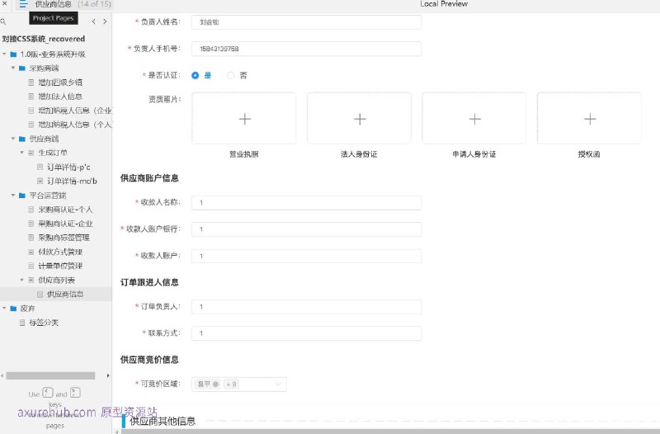Open the 增加法人信息 page
This screenshot has height=434, width=660.
[x=60, y=97]
